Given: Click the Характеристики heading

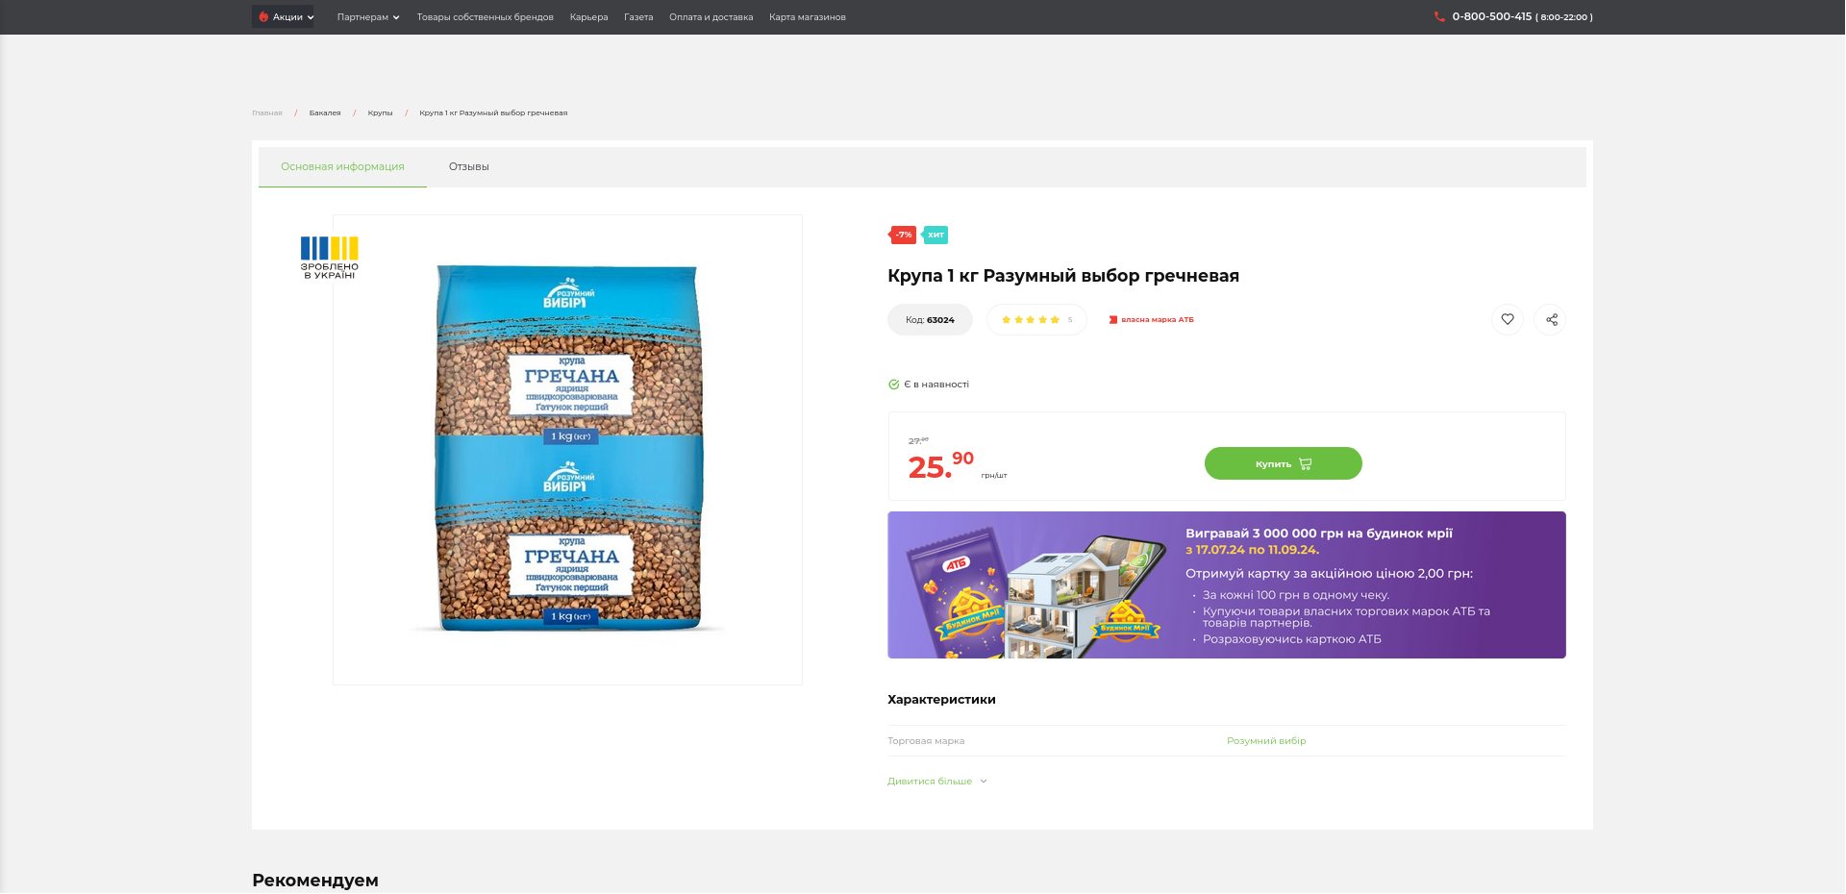Looking at the screenshot, I should tap(941, 699).
